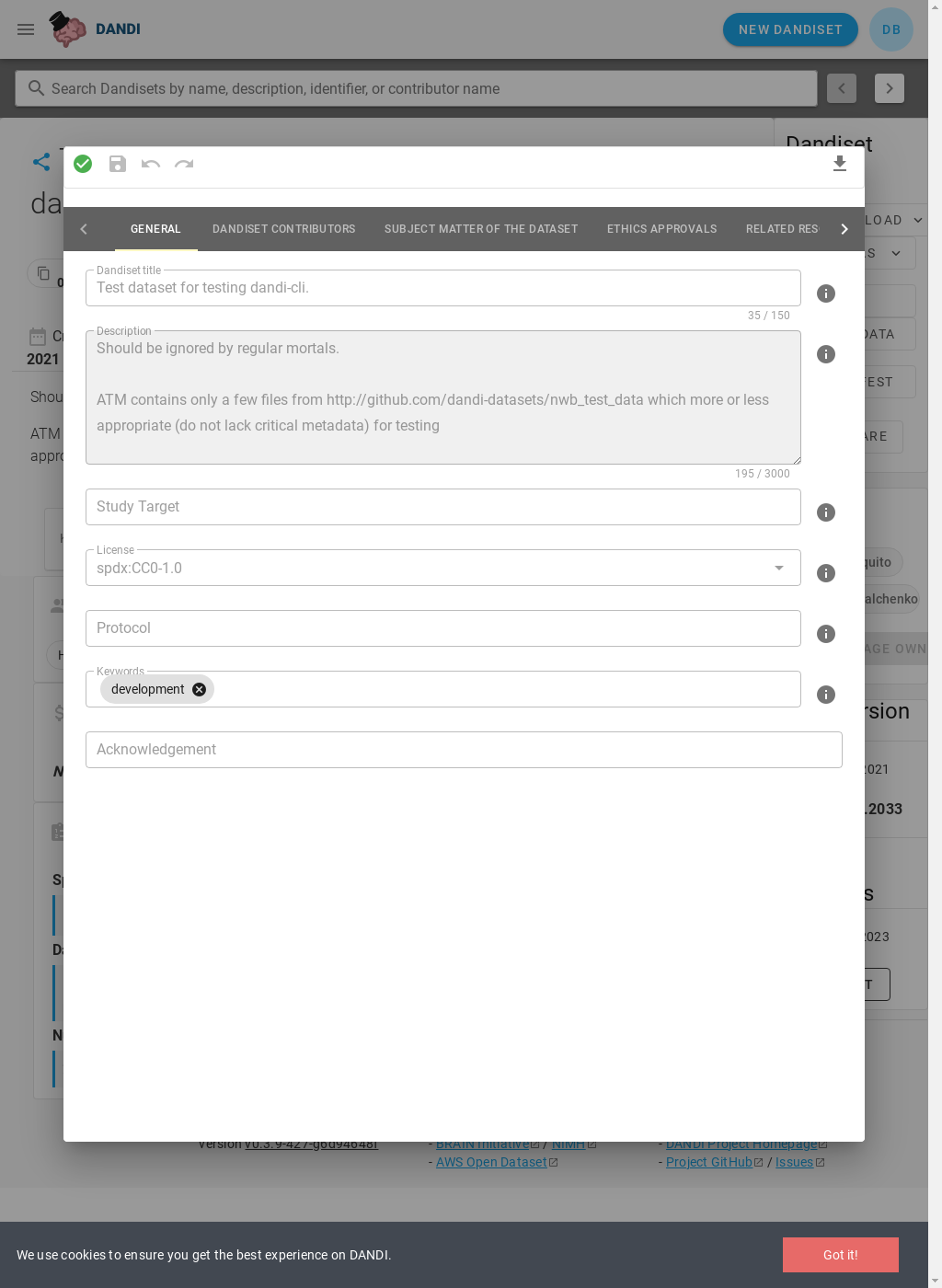Click the New Dandiset button
This screenshot has height=1288, width=942.
790,29
